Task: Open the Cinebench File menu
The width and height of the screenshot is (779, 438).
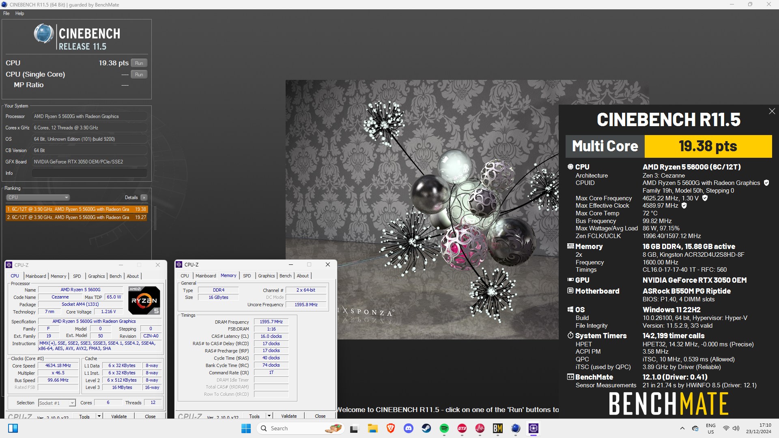Action: coord(6,13)
